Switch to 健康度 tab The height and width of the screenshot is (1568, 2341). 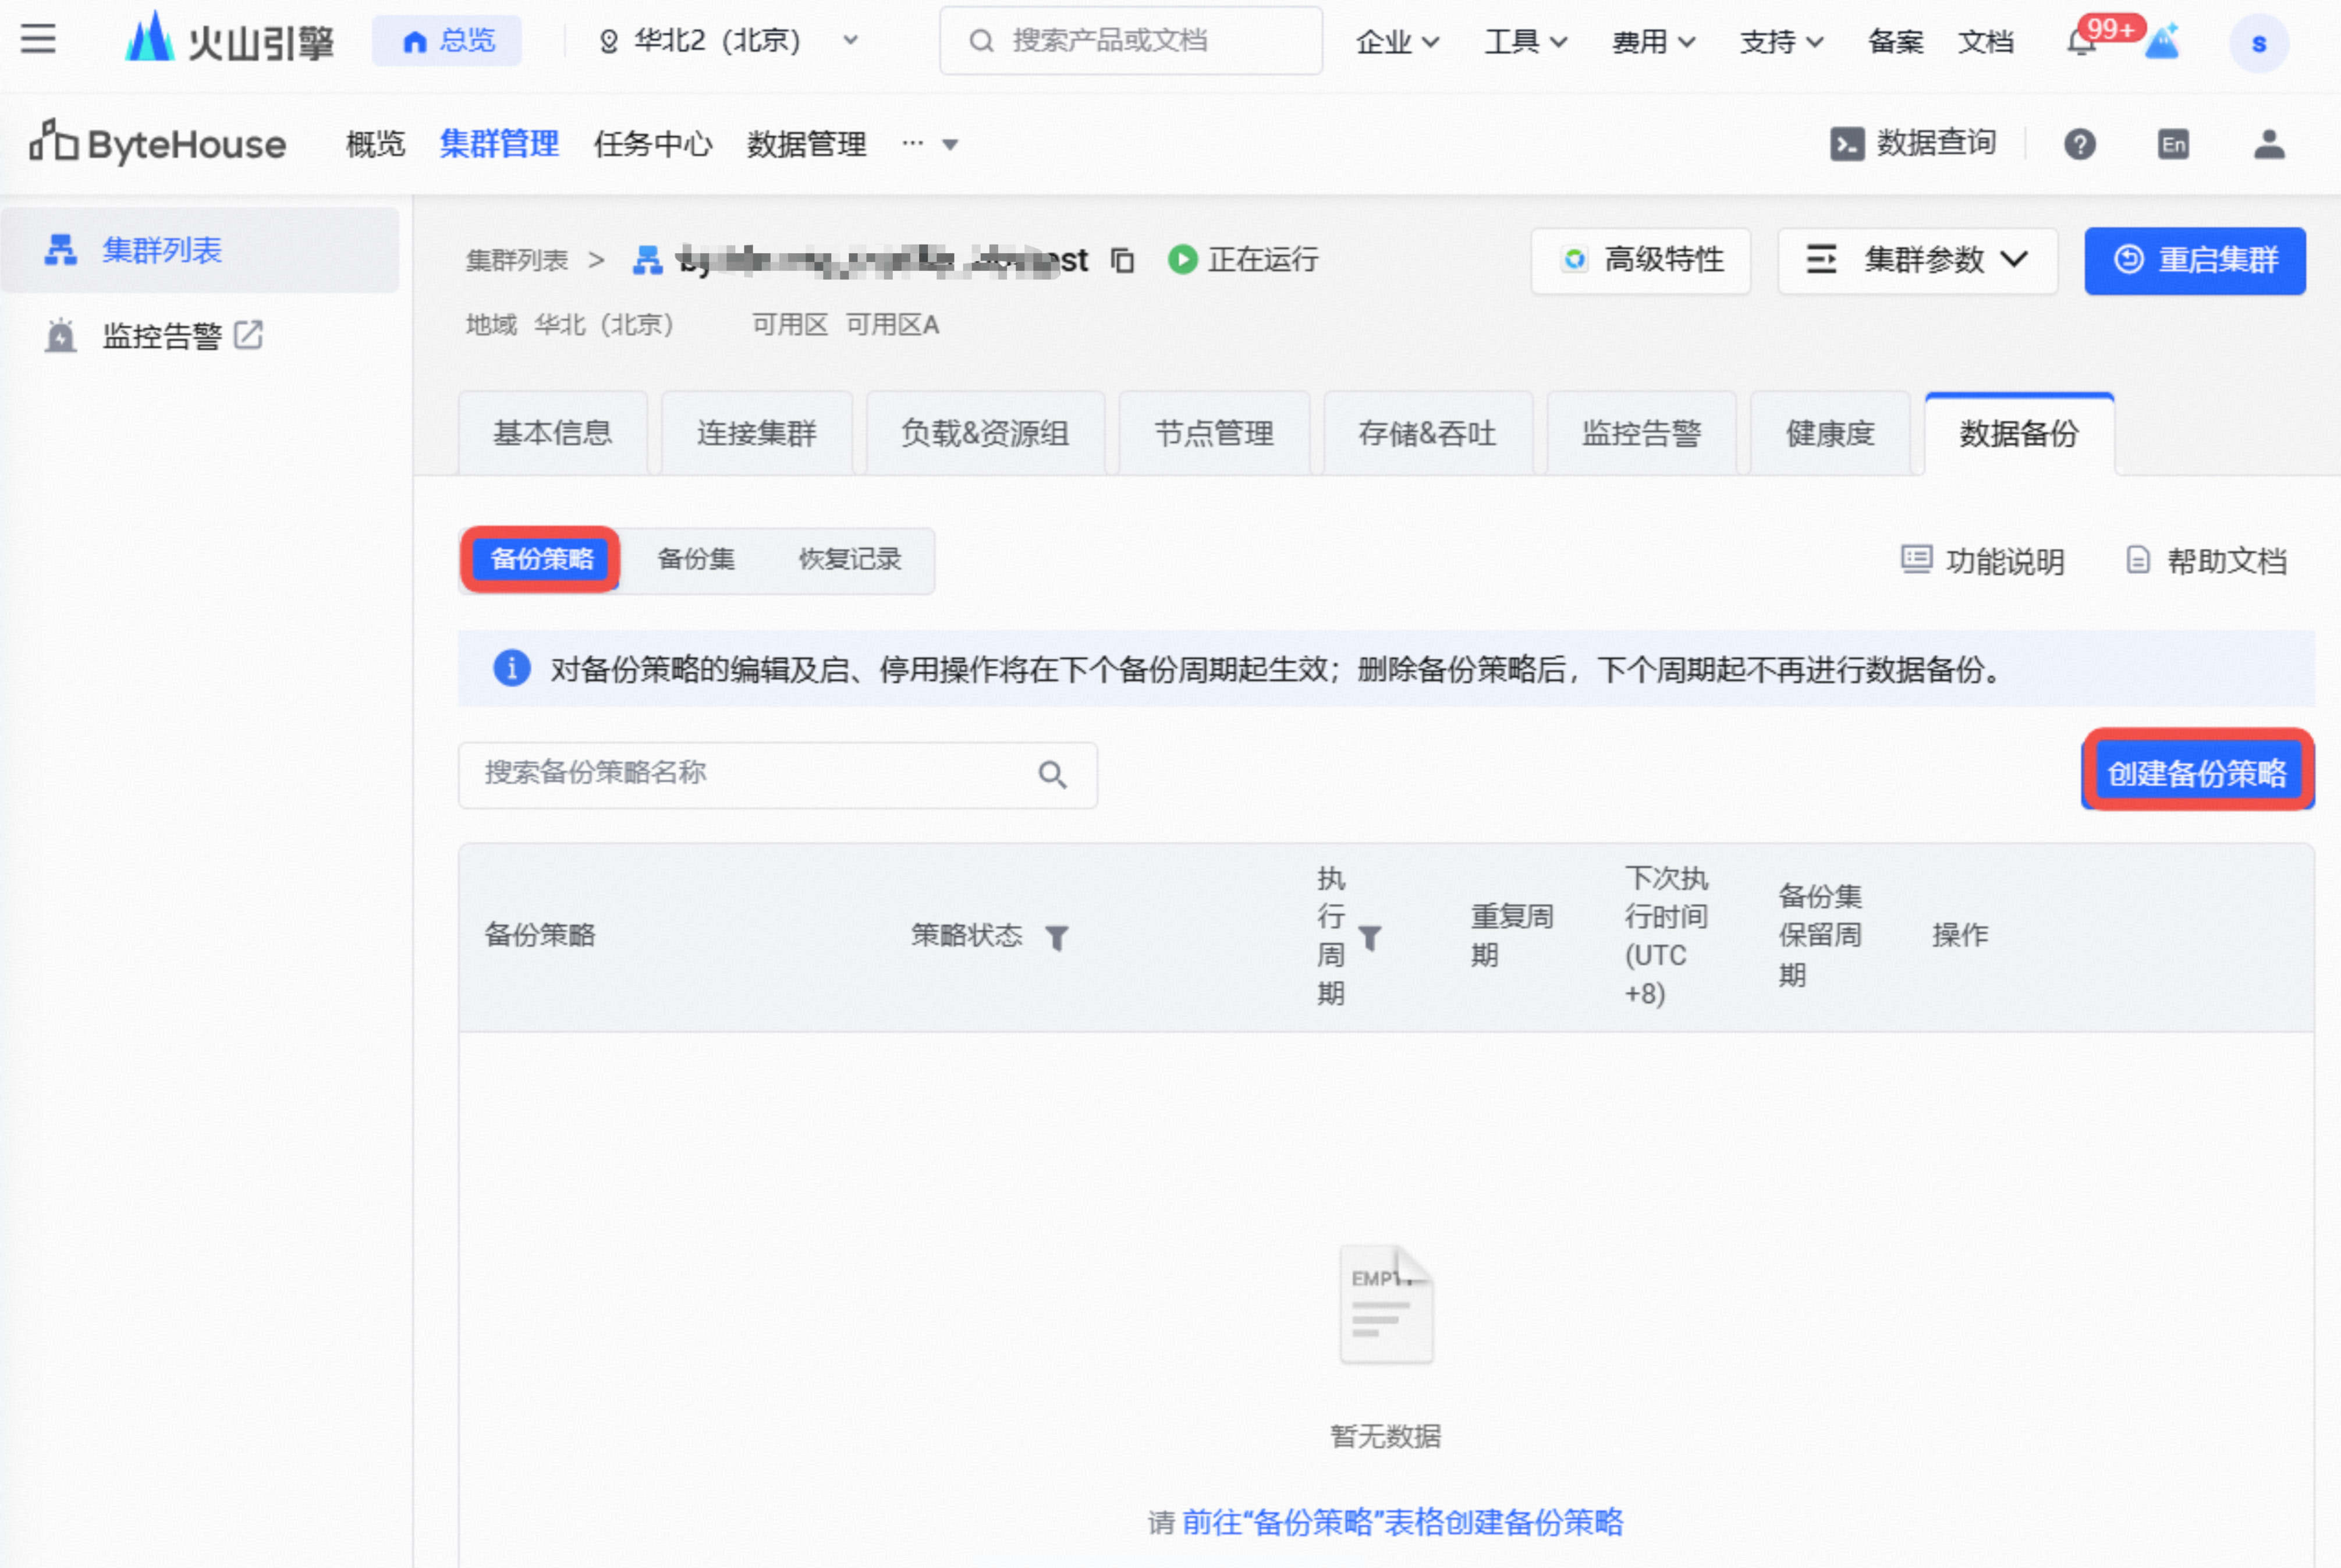click(1830, 433)
